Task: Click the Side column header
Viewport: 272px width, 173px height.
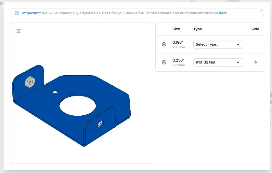Action: 255,29
